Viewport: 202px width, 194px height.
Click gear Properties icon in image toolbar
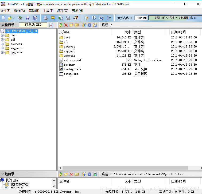(x=90, y=25)
